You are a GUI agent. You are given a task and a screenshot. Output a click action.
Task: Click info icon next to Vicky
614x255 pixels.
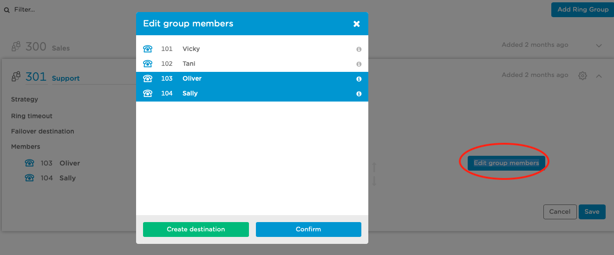[x=359, y=49]
